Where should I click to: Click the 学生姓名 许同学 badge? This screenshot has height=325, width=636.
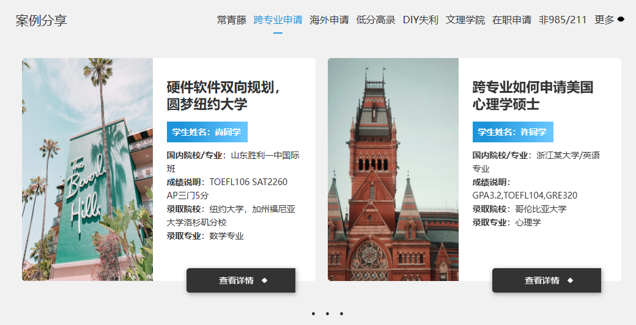[x=512, y=132]
